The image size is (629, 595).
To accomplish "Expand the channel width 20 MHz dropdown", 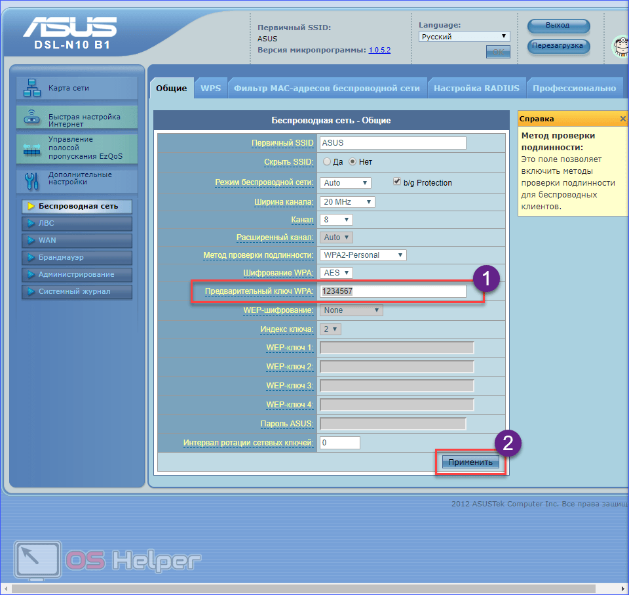I will click(x=347, y=202).
